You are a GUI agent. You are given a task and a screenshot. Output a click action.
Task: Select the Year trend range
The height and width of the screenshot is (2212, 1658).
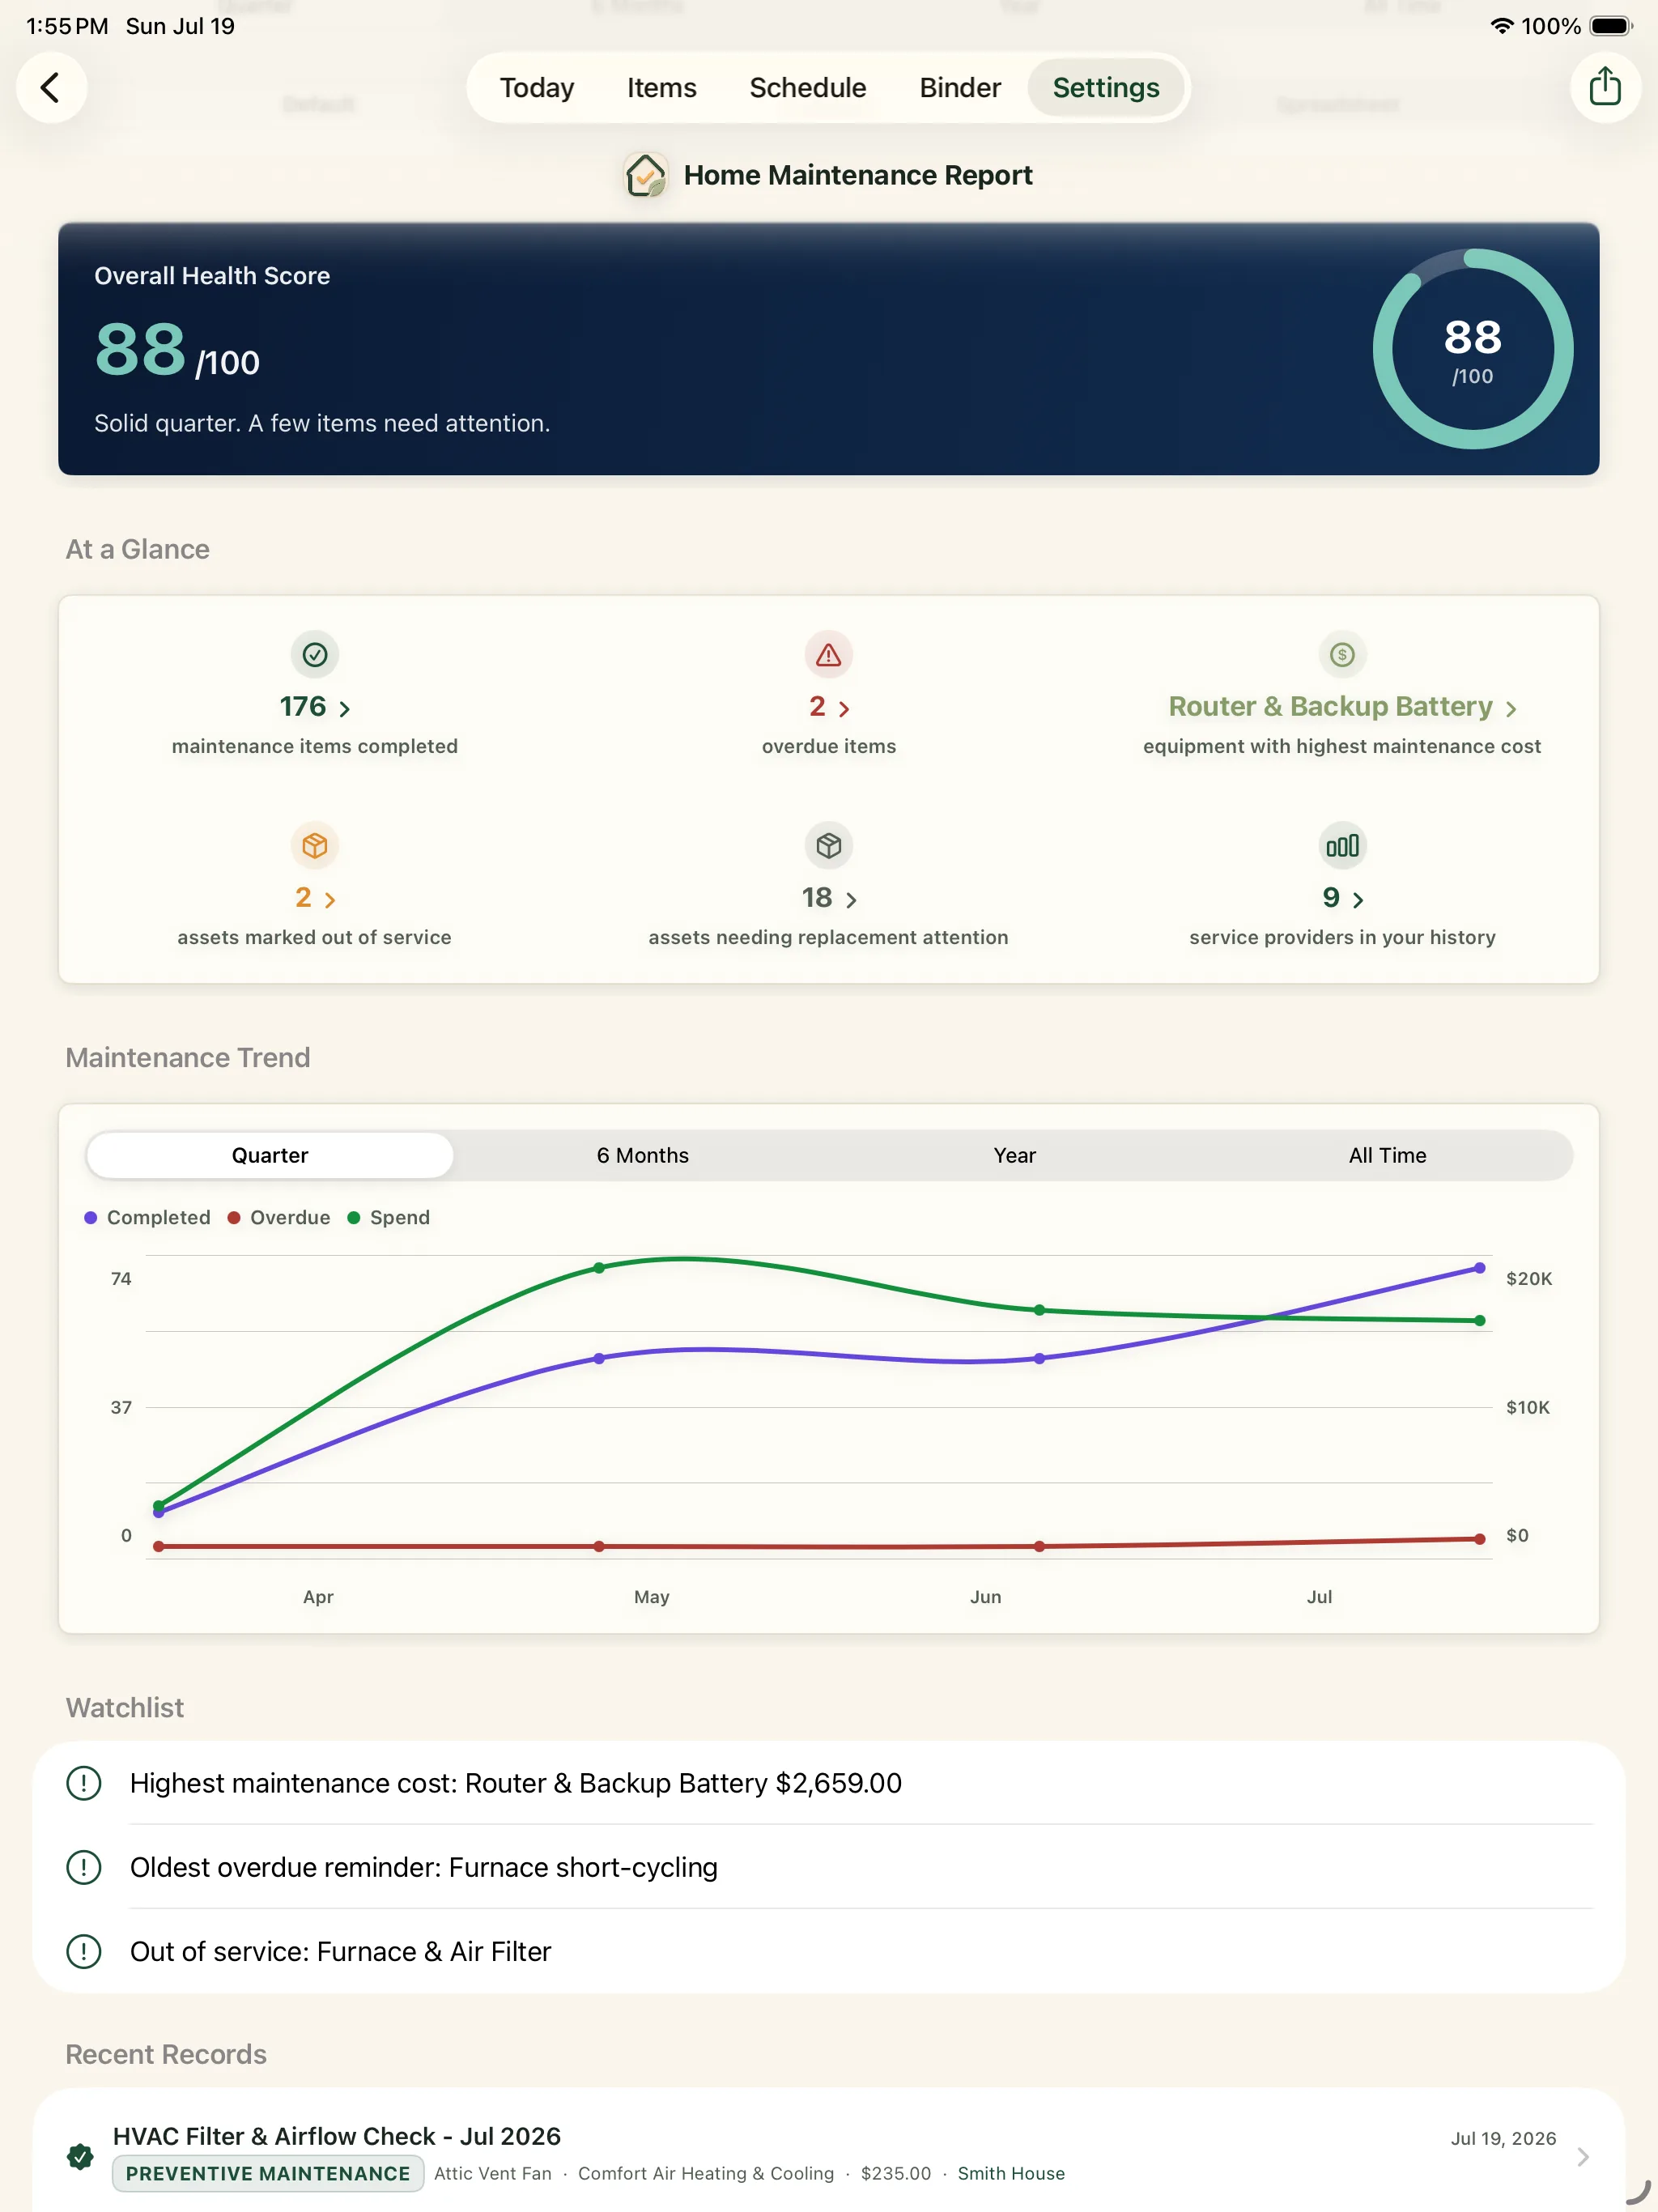pos(1015,1155)
